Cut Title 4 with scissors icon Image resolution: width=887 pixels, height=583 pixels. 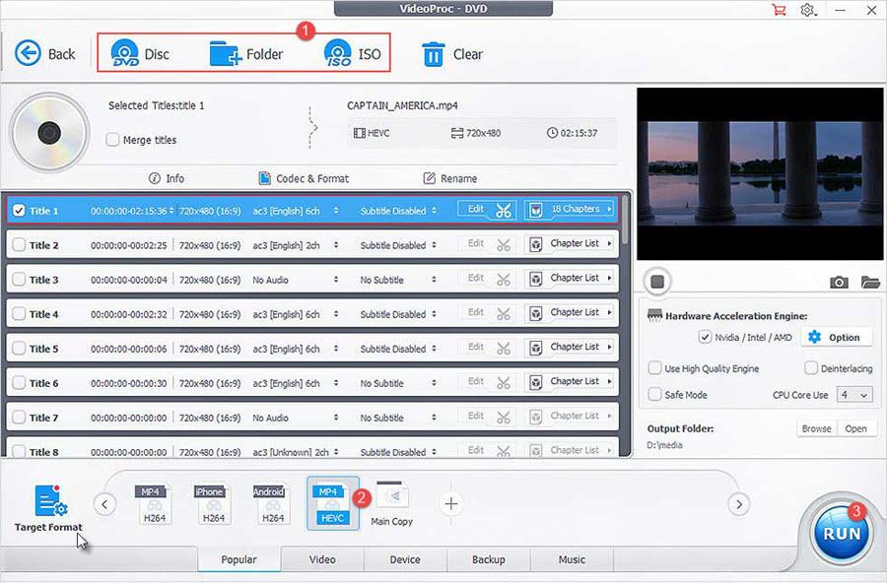point(503,314)
